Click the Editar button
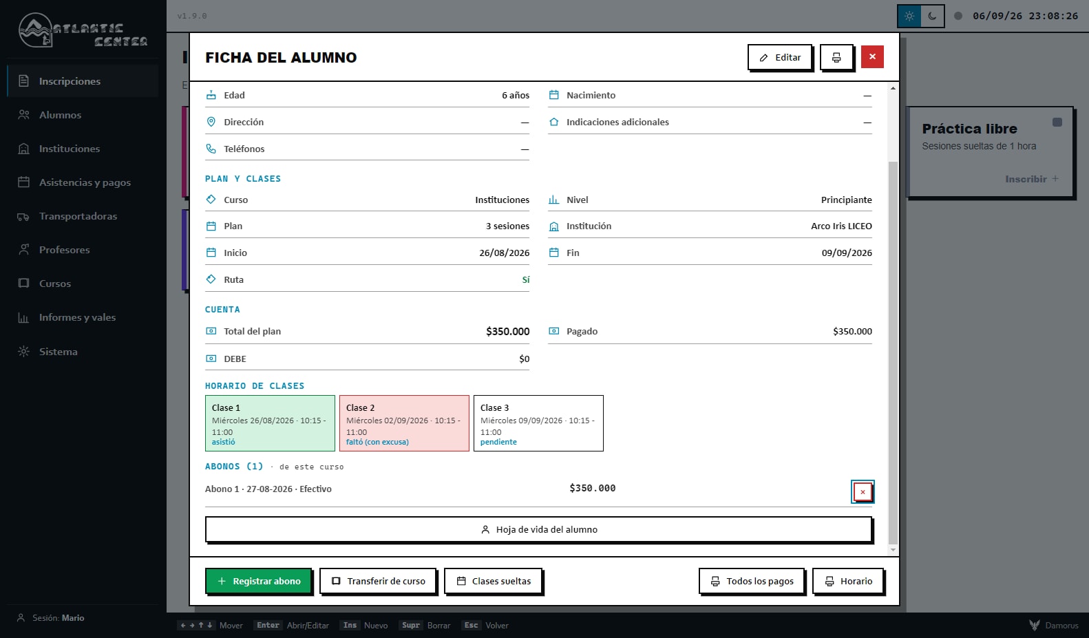This screenshot has width=1089, height=638. (x=780, y=57)
